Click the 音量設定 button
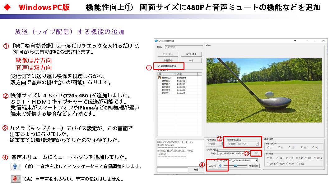330x187 pixels. [253, 166]
